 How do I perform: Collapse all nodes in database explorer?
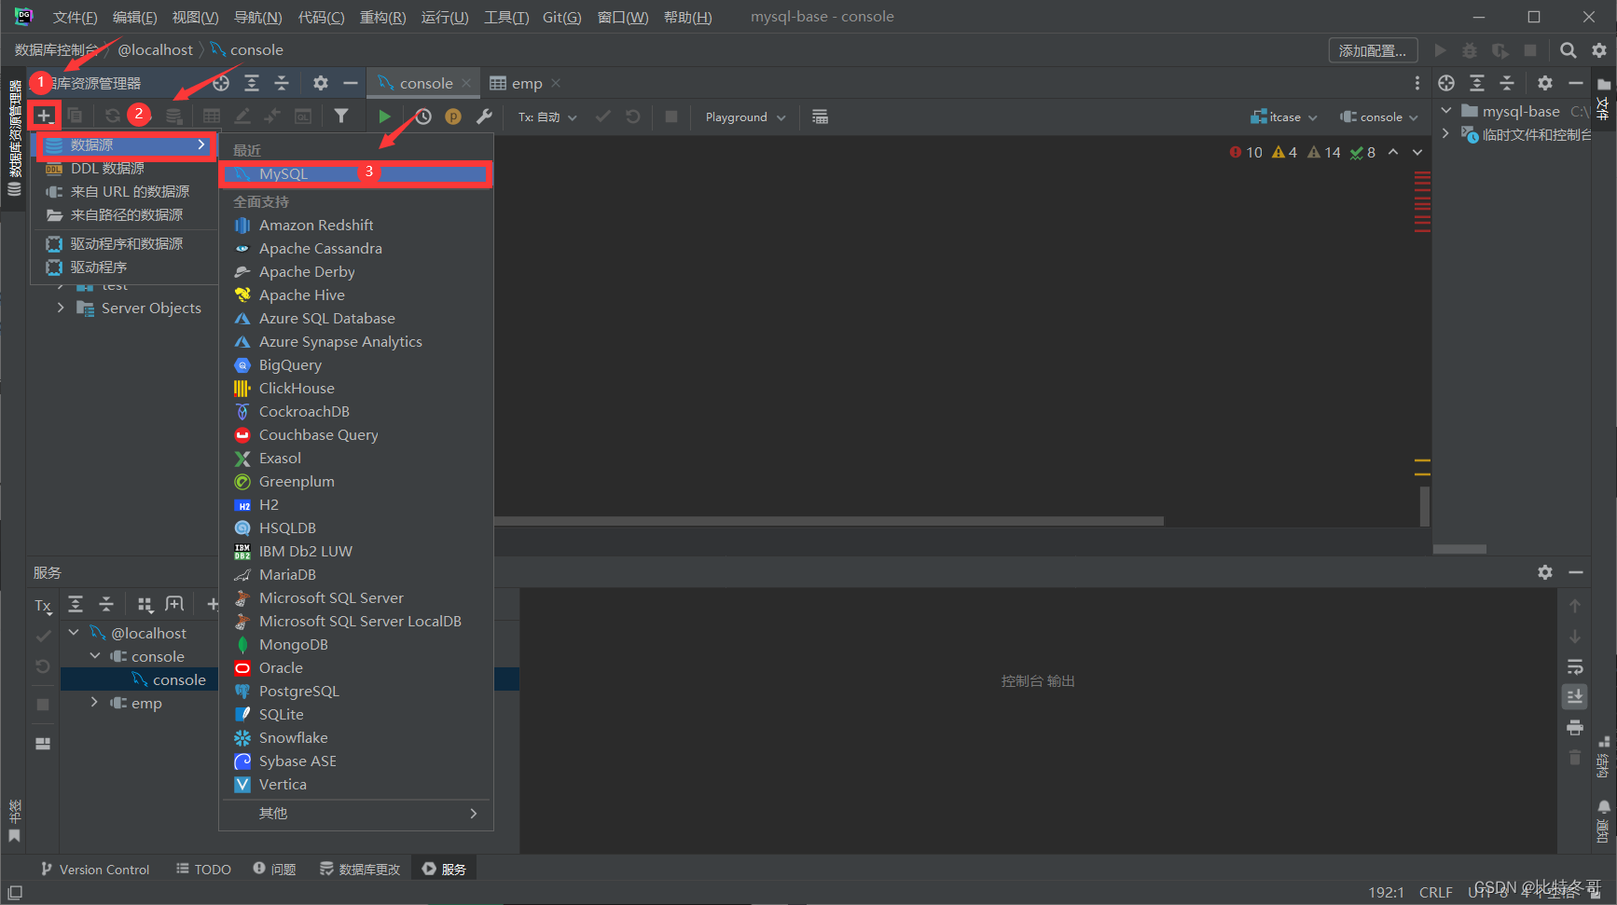tap(282, 83)
